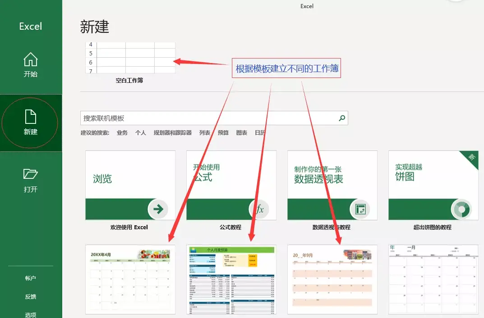
Task: Click the pivot table icon on 数据透视表教程
Action: [x=361, y=209]
